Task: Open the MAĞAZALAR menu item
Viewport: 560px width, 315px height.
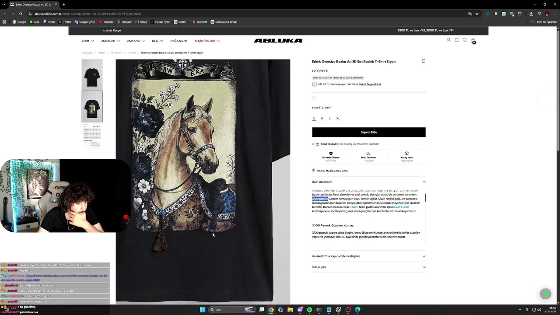Action: click(178, 41)
